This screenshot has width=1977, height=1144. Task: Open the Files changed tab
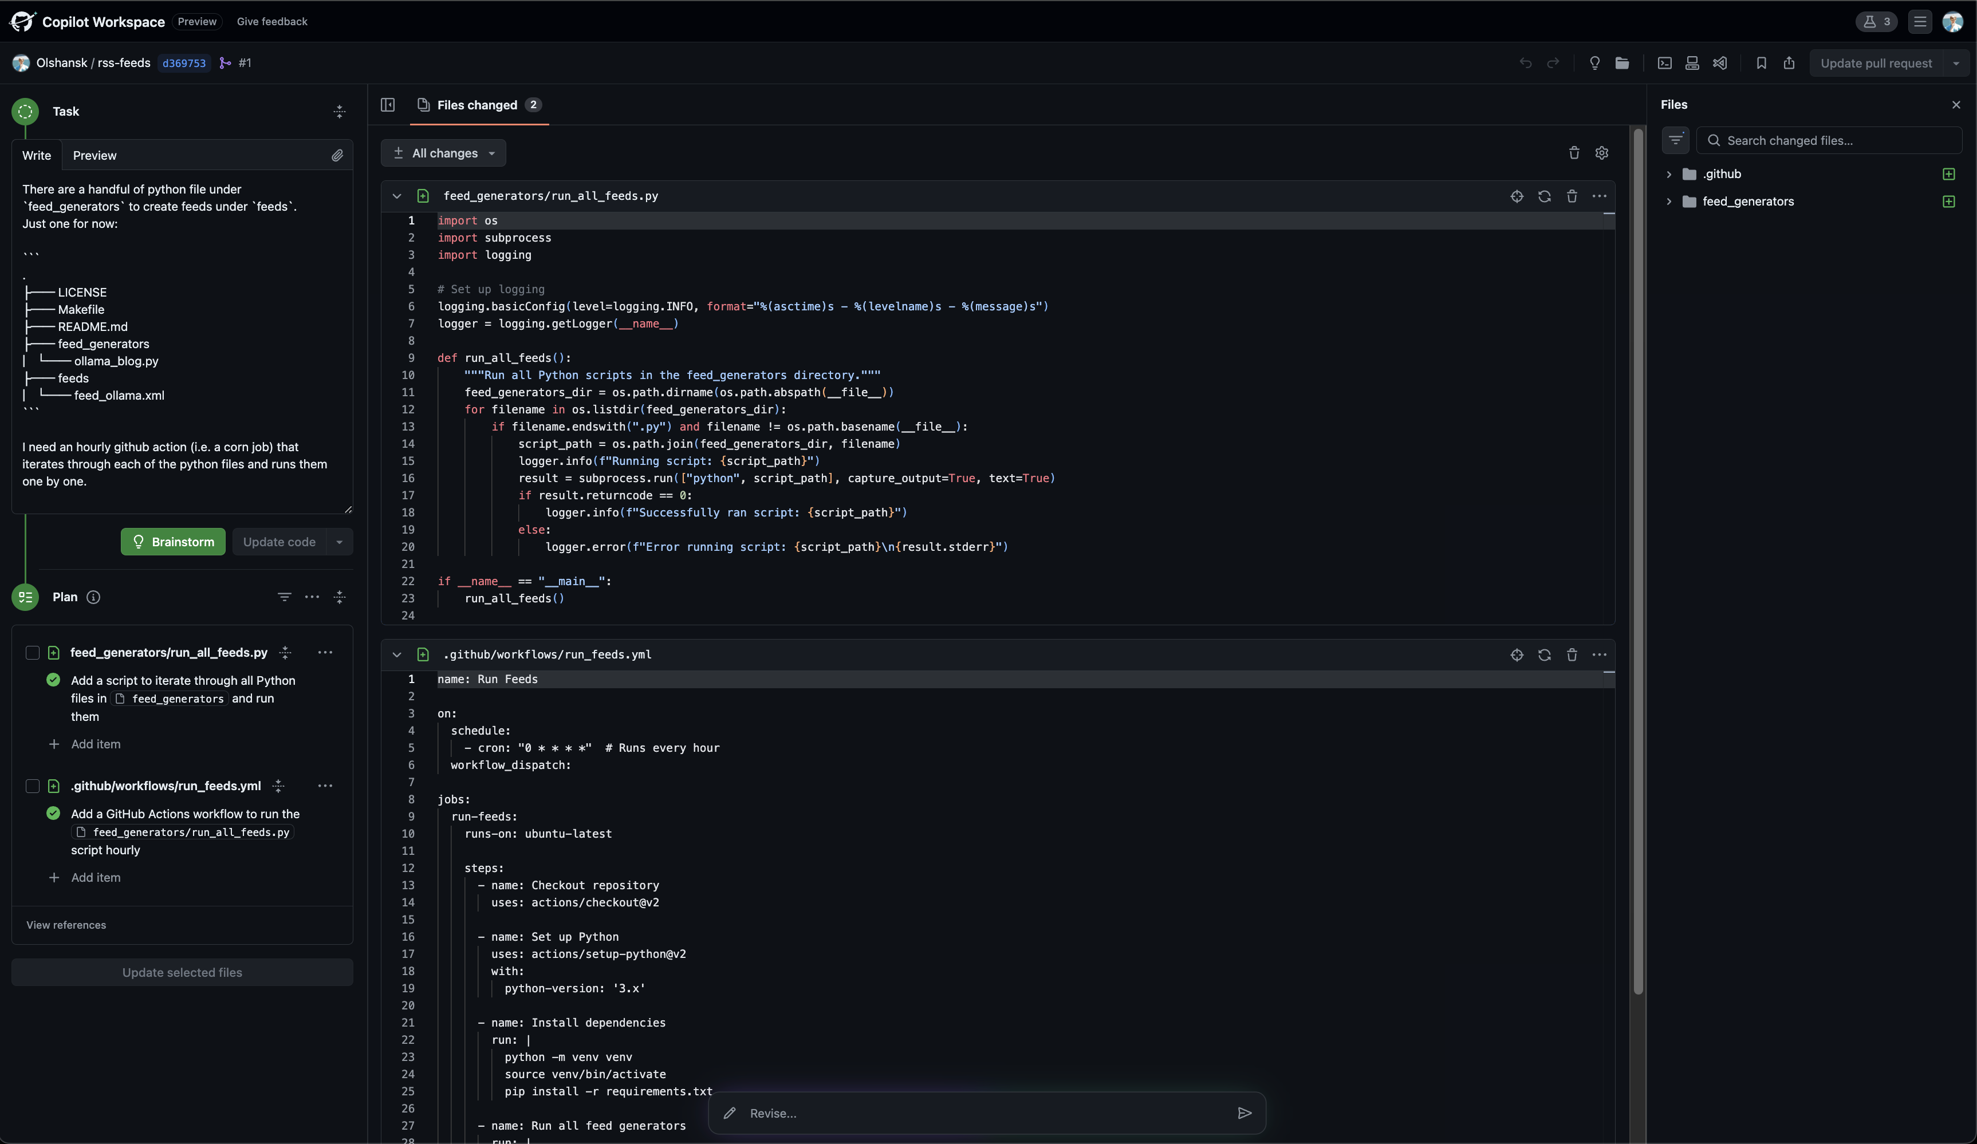pos(476,105)
